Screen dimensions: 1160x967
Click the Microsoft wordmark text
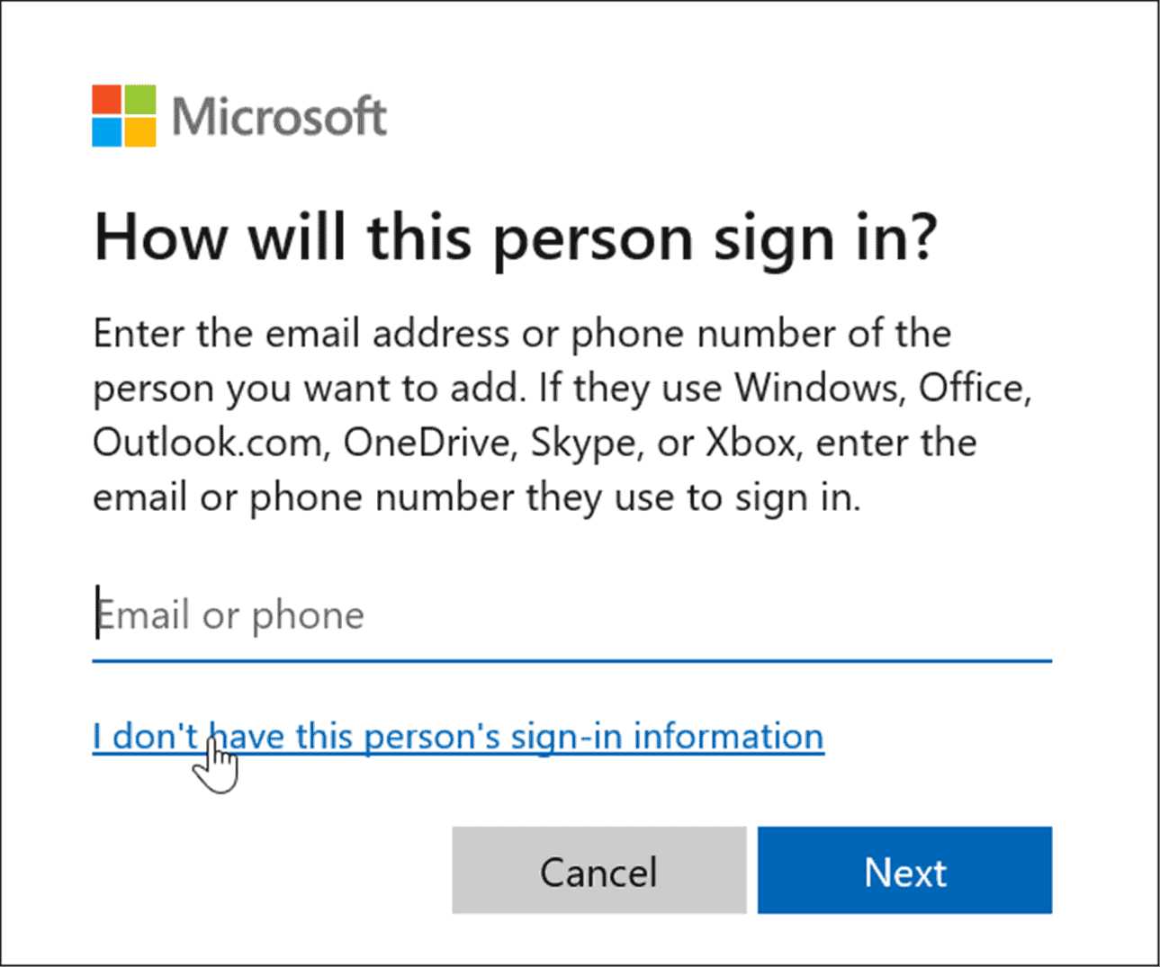279,115
